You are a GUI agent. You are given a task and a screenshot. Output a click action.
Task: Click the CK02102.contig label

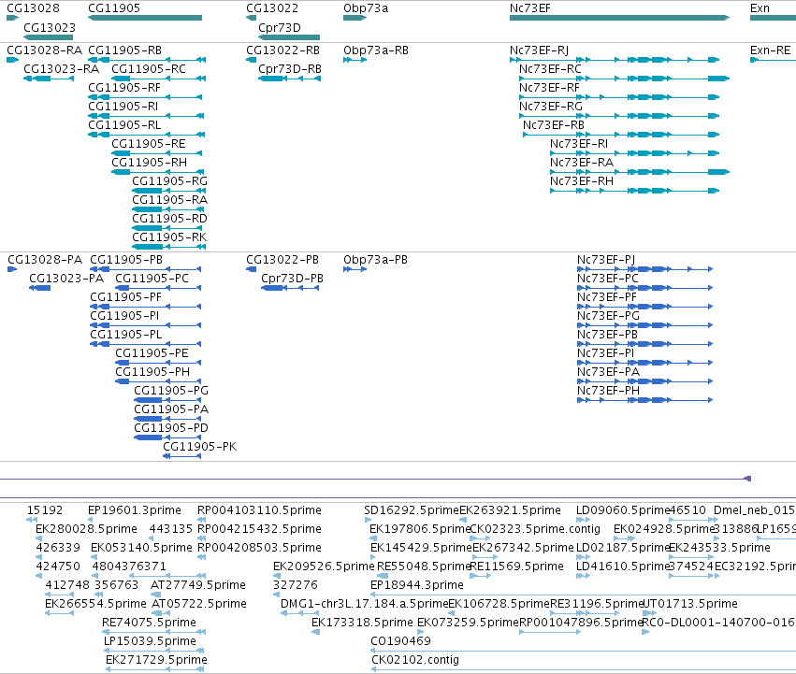coord(415,660)
